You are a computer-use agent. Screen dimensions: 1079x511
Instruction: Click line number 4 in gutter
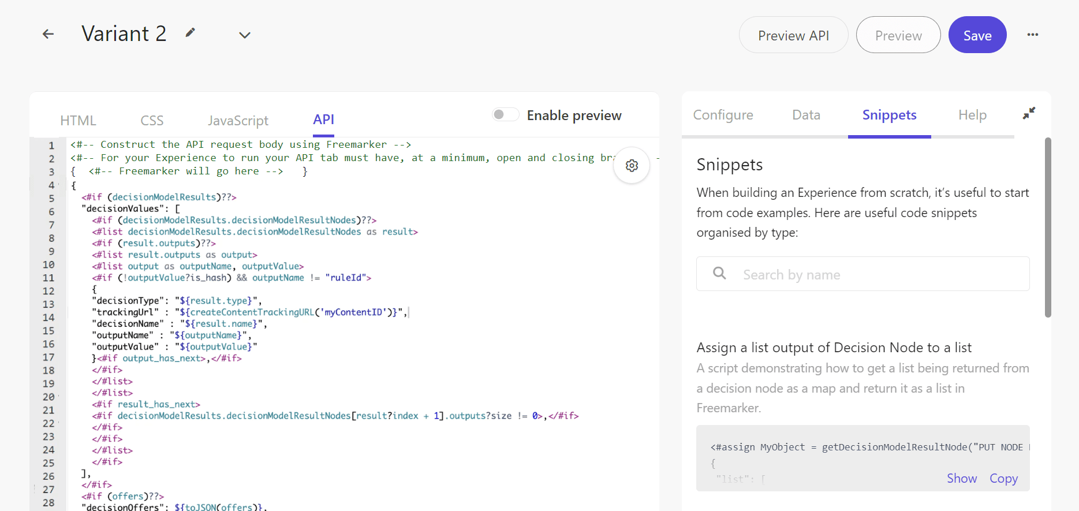[x=51, y=185]
